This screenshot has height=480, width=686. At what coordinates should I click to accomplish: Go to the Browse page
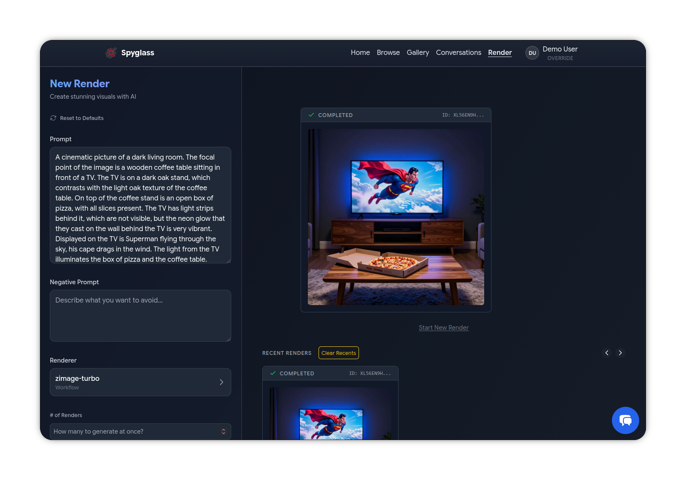(388, 52)
